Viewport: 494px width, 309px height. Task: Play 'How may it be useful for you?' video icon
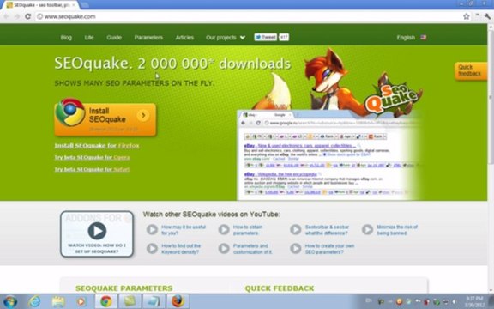[x=152, y=229]
